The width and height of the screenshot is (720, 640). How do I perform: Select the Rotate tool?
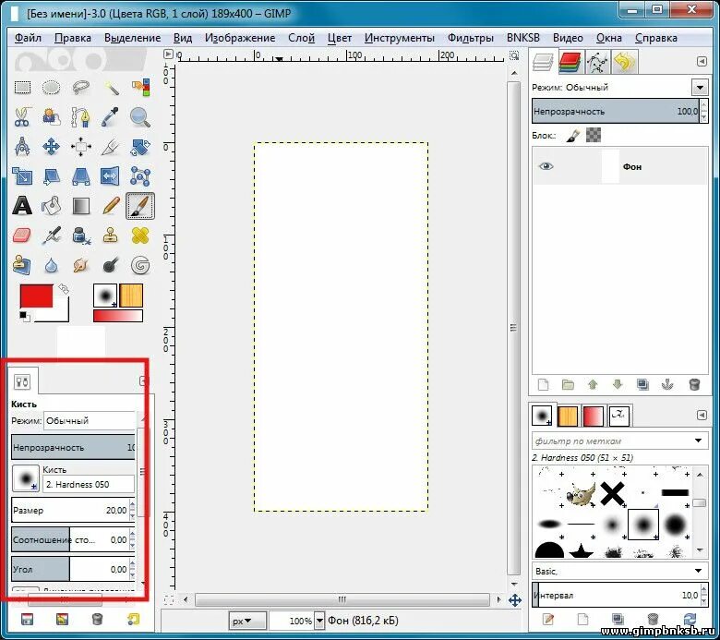pyautogui.click(x=140, y=147)
